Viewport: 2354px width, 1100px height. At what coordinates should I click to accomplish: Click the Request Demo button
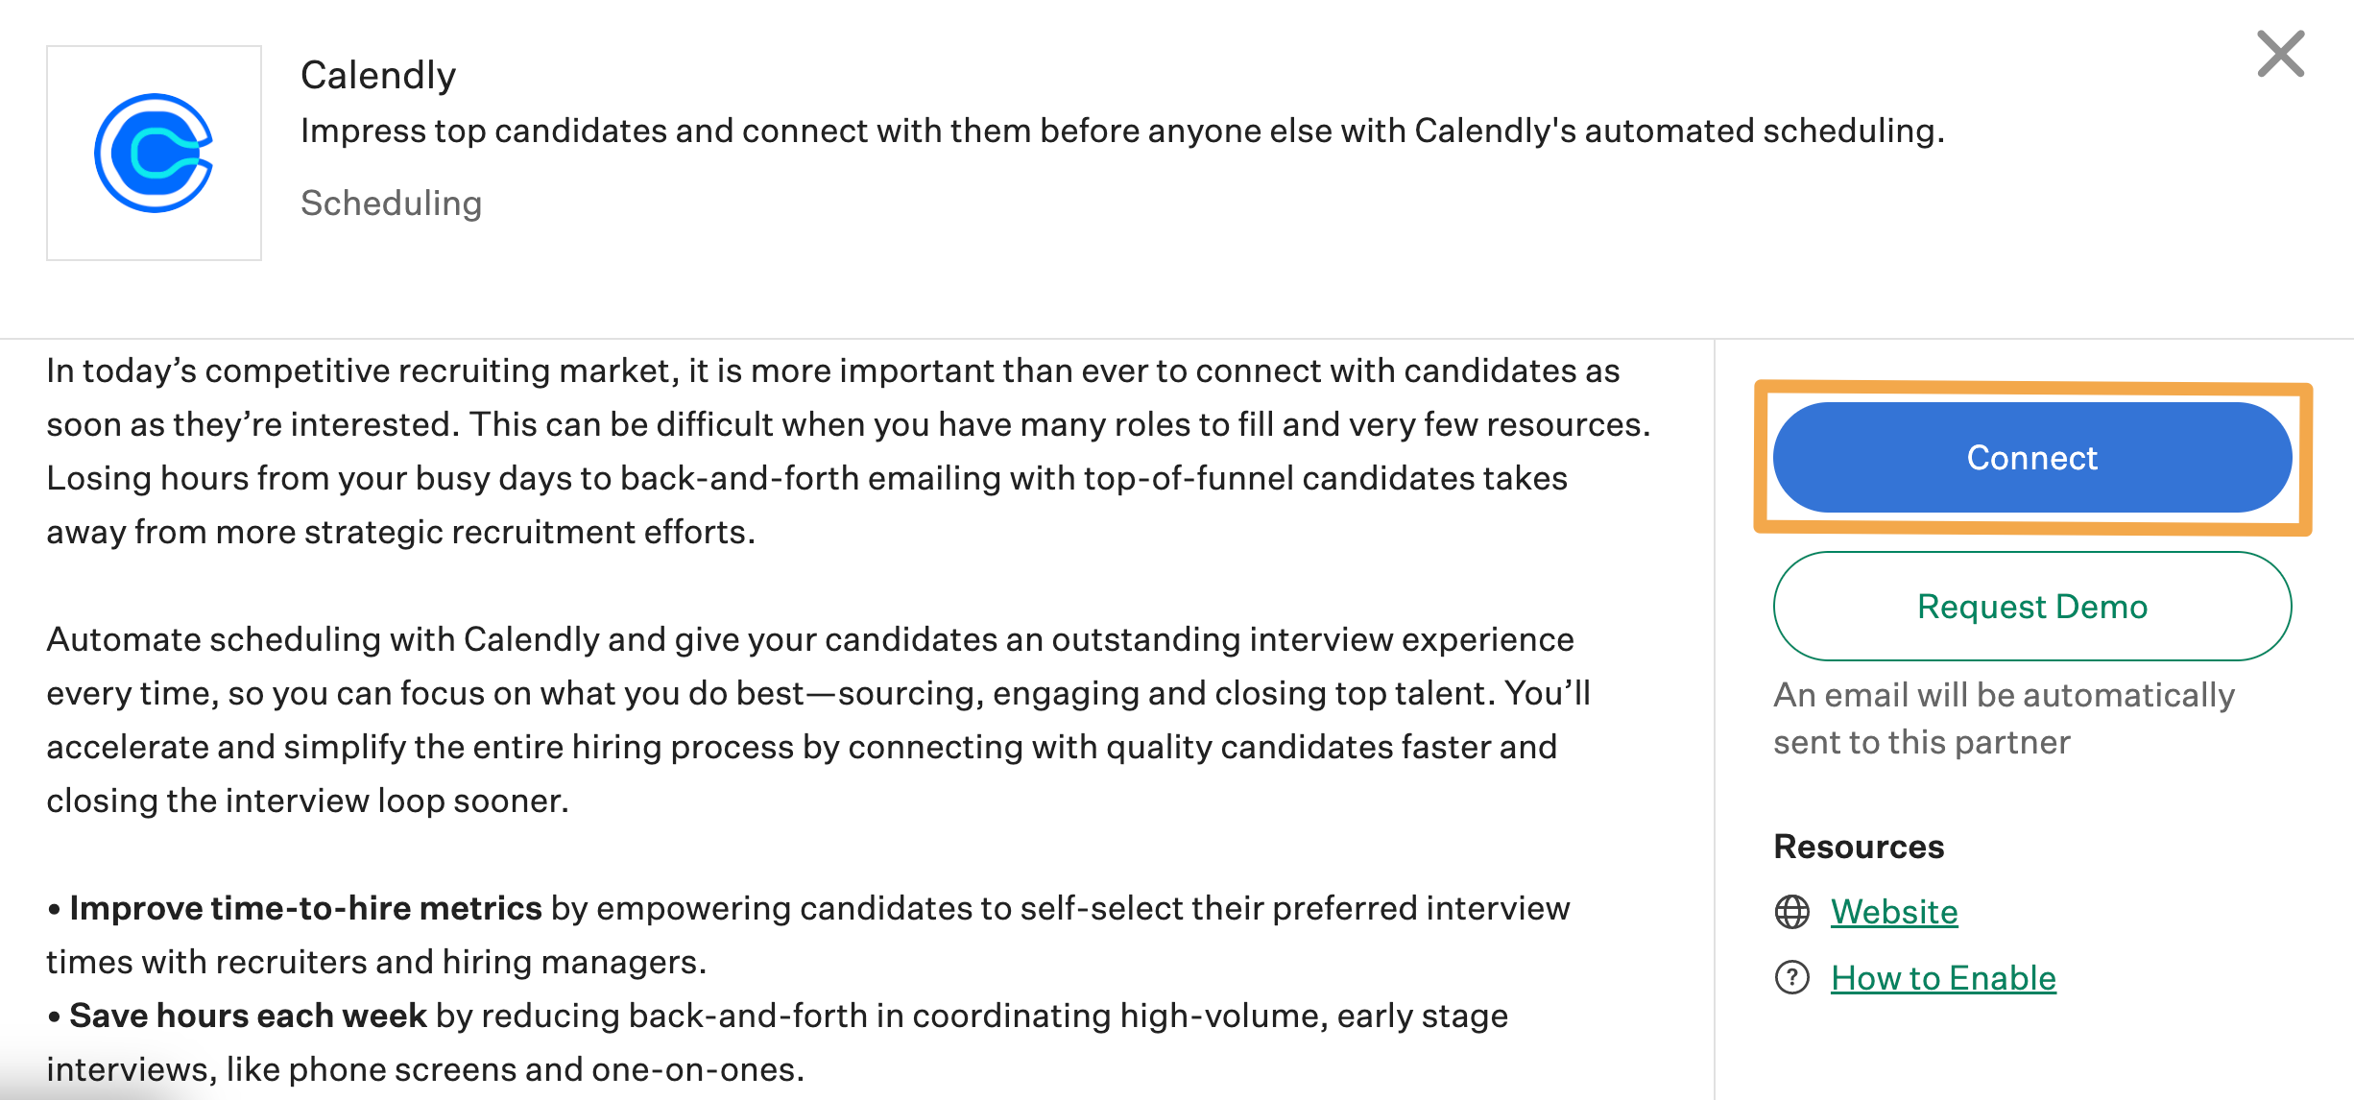2031,606
